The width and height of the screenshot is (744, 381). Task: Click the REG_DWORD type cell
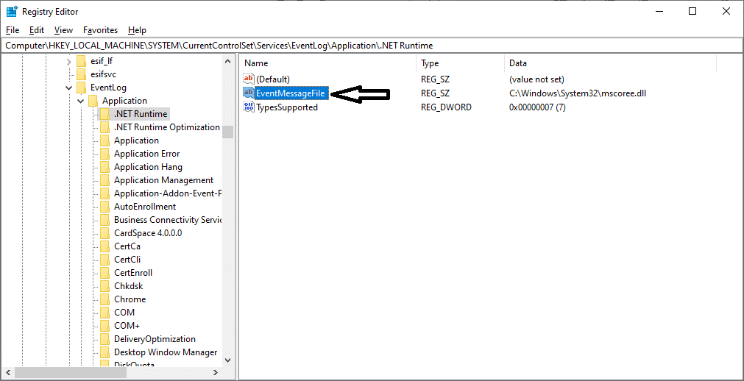tap(446, 107)
